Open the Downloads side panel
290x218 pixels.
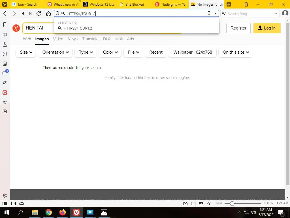click(5, 44)
